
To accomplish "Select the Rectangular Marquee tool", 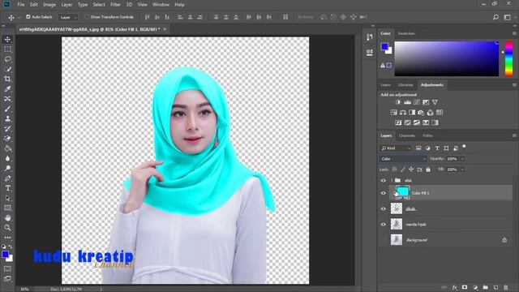I will coord(7,49).
